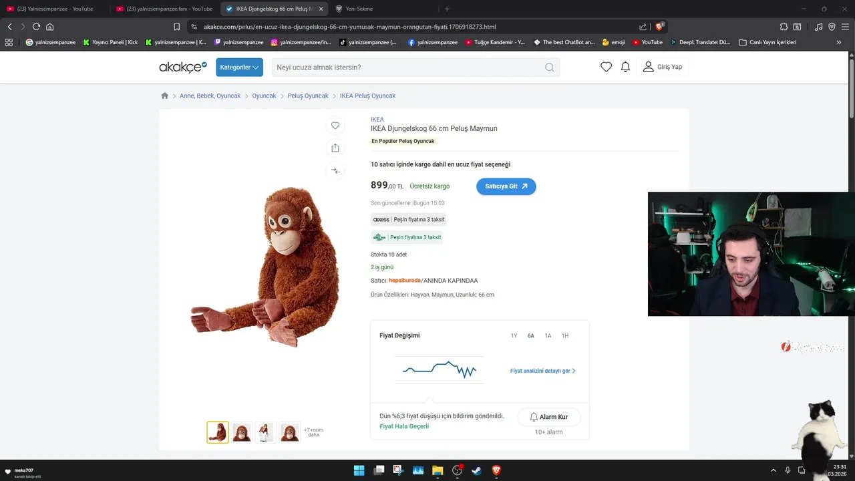Open the IKEA Peluş Oyuncak breadcrumb

point(367,96)
